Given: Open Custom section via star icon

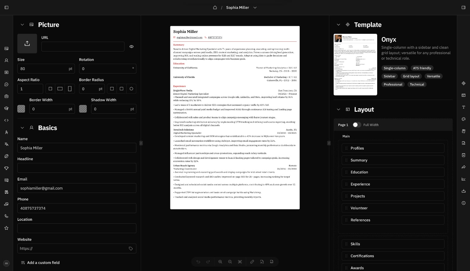Looking at the screenshot, I should tap(6, 228).
